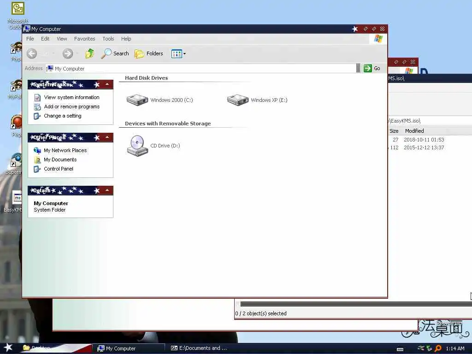The image size is (472, 354).
Task: Click the Control Panel icon
Action: [x=37, y=169]
